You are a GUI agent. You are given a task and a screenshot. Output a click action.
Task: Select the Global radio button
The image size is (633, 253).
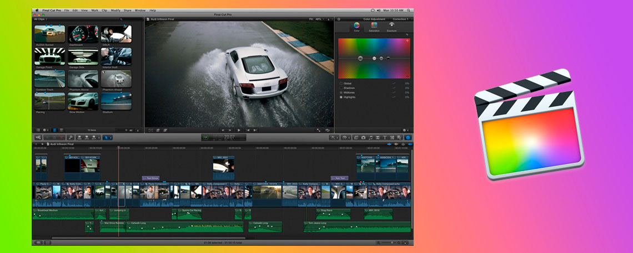341,84
